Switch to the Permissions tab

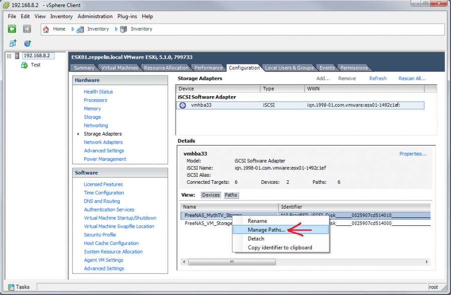[354, 68]
